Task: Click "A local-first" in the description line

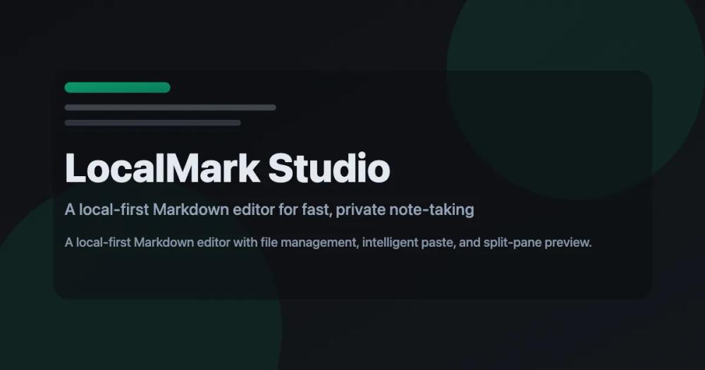Action: [97, 242]
